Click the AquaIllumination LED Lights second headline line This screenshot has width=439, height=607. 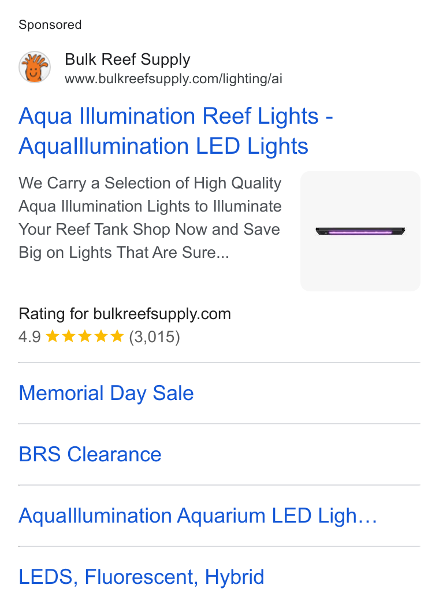pyautogui.click(x=163, y=146)
